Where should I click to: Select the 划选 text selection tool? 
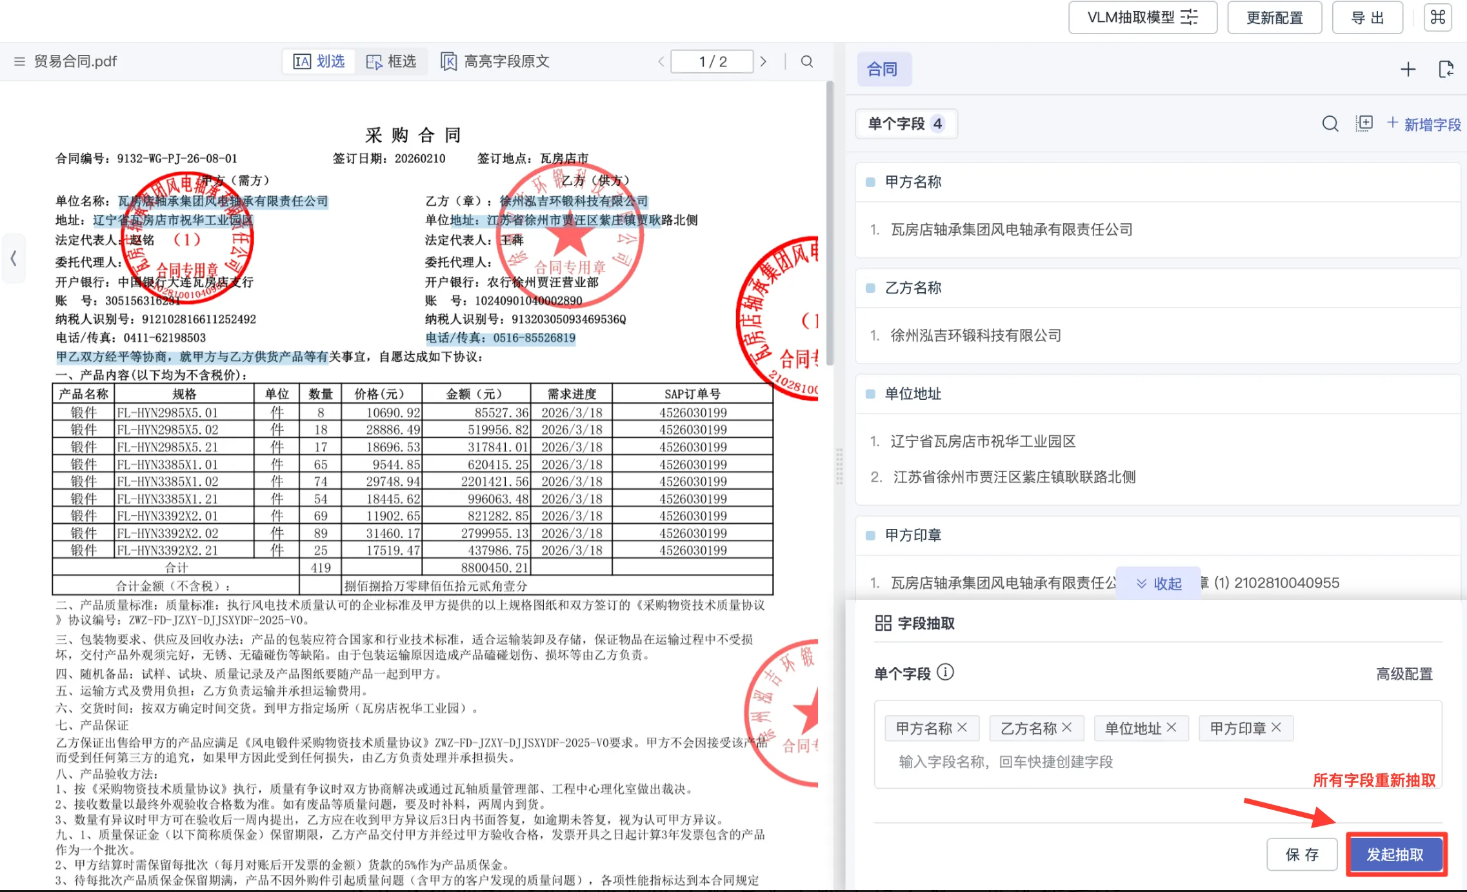tap(319, 61)
